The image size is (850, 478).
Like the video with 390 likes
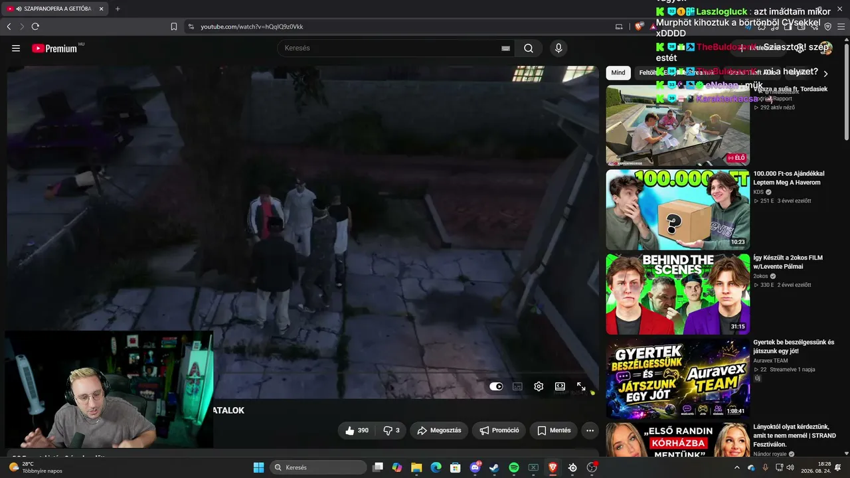[x=357, y=430]
